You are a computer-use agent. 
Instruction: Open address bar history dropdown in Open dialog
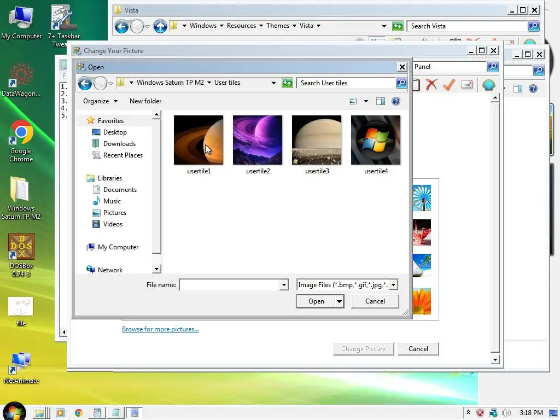coord(273,83)
